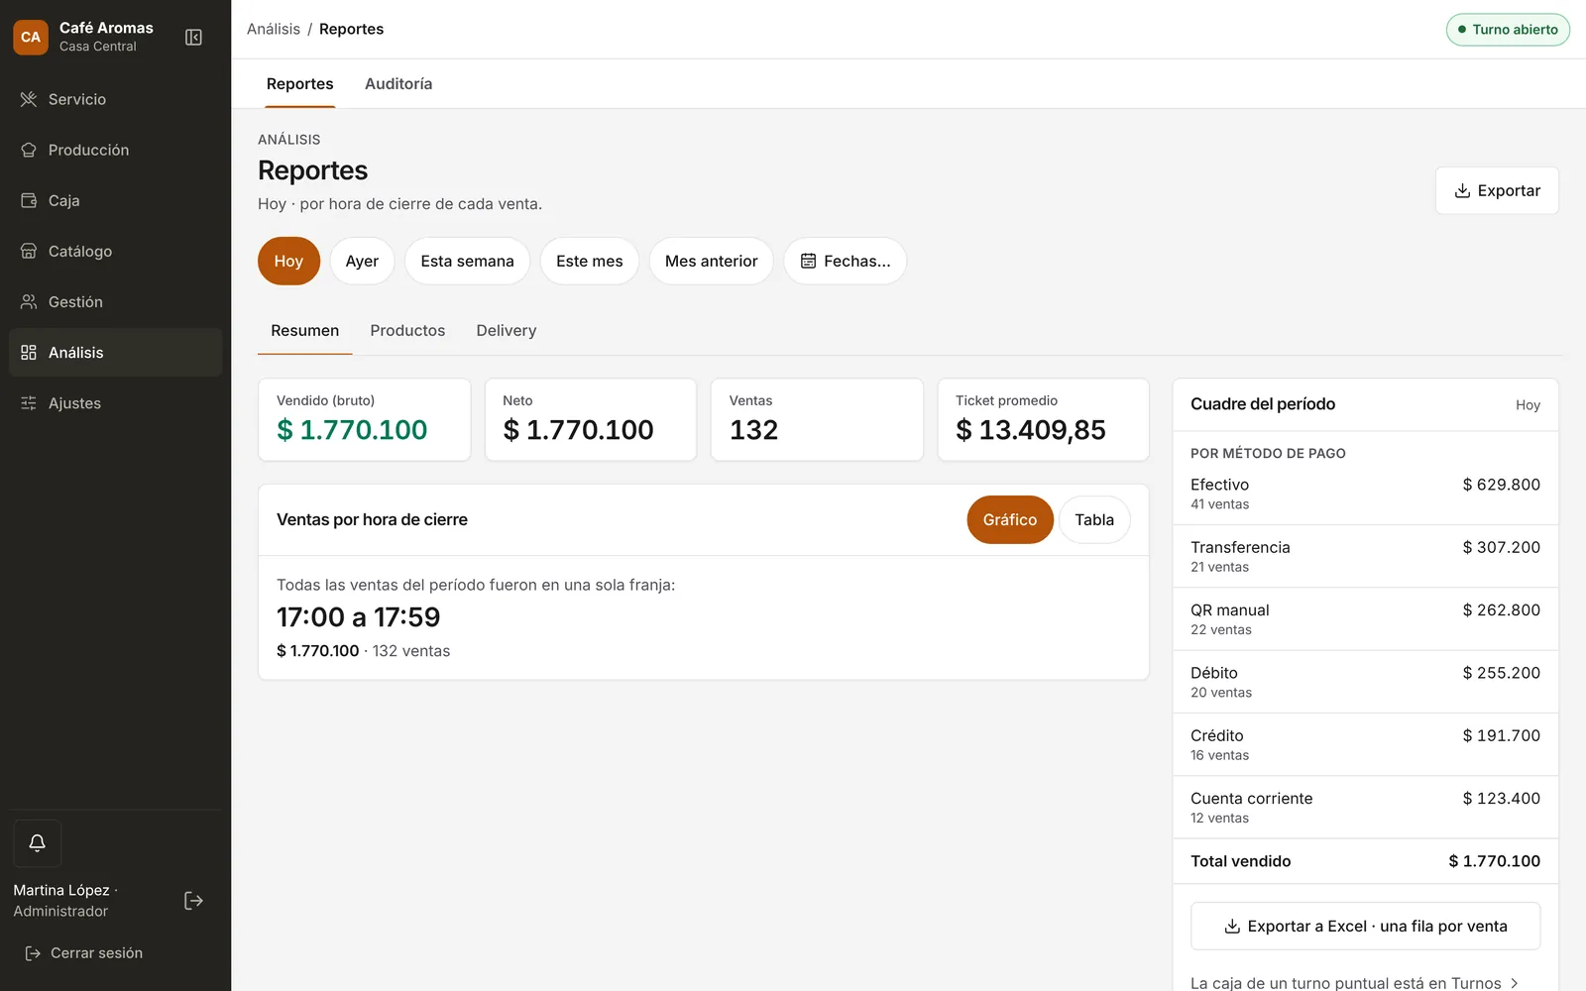Open the Turnos link about caja
This screenshot has width=1586, height=991.
(x=1354, y=983)
